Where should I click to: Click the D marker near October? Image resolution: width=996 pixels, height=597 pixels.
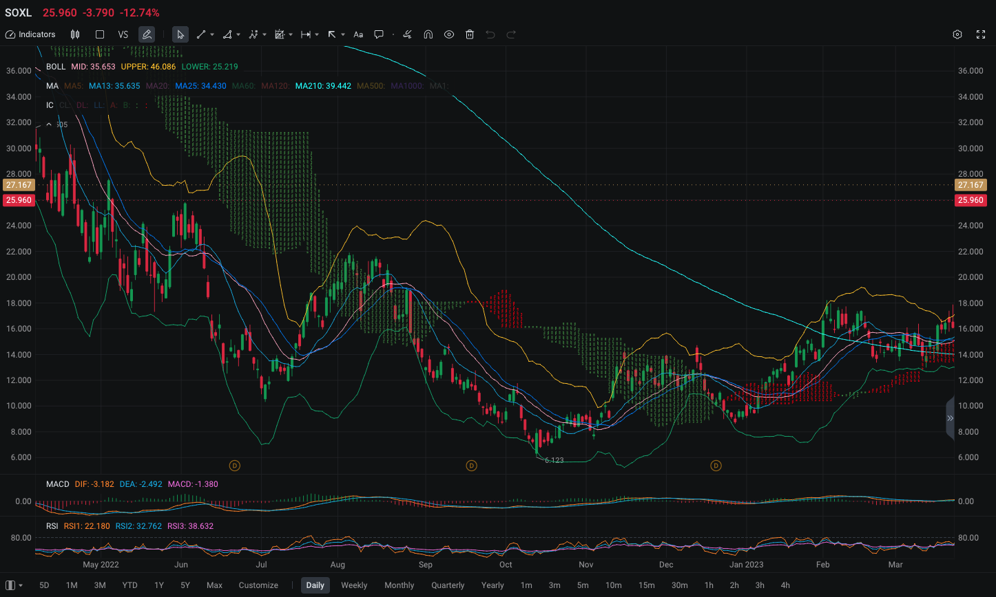pyautogui.click(x=472, y=466)
